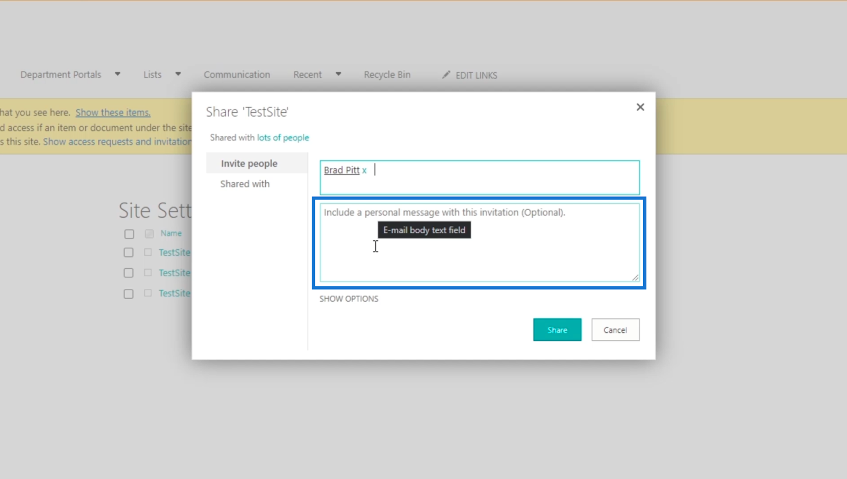Expand the Department Portals dropdown arrow
The height and width of the screenshot is (479, 847).
(118, 74)
